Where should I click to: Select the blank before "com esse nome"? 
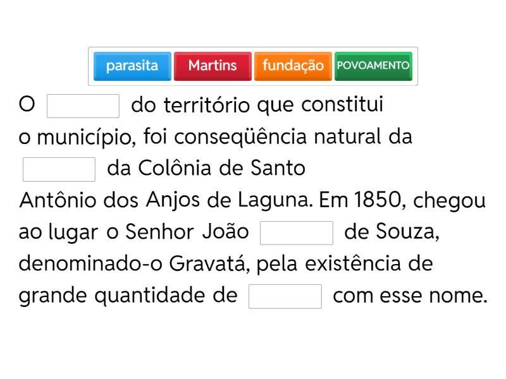tap(285, 296)
